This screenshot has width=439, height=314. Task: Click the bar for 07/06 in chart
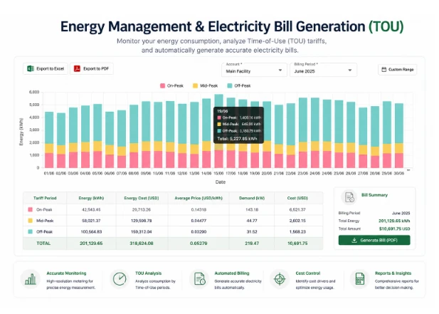(122, 139)
